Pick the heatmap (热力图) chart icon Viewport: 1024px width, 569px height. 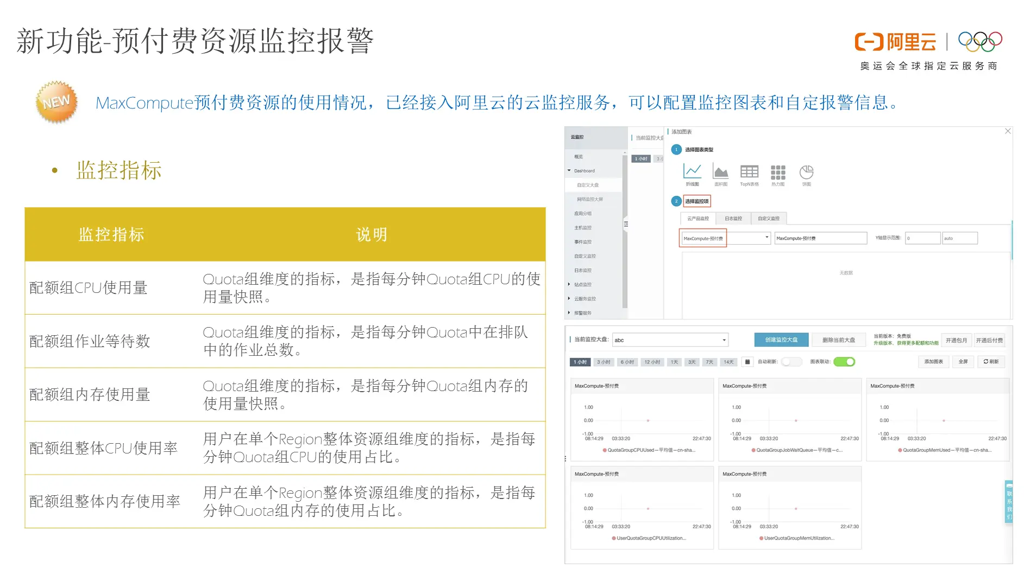point(778,172)
